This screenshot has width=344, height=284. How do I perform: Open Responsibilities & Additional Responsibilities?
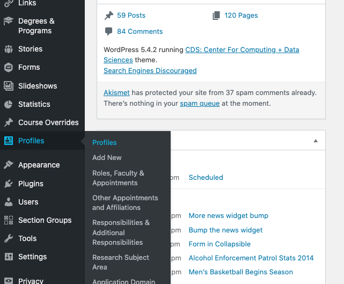[x=121, y=232]
